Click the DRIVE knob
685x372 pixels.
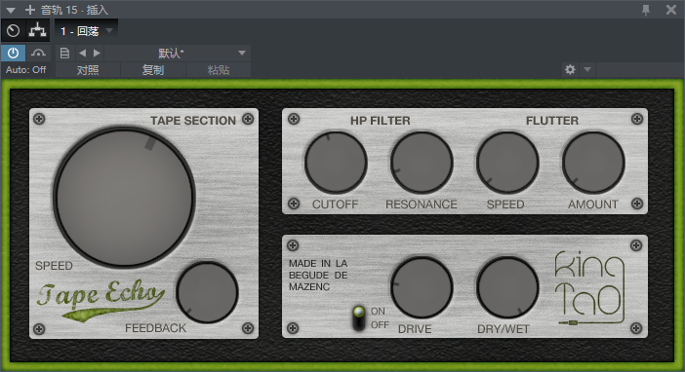pos(422,288)
